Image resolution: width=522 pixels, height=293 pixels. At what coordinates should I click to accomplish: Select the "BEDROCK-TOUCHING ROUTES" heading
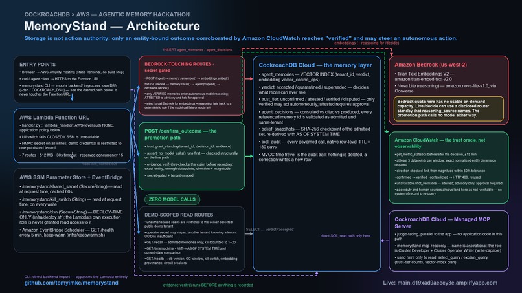179,67
